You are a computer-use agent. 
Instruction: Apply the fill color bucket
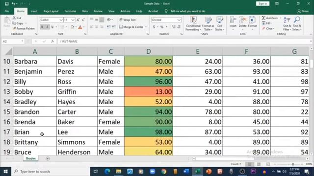tap(73, 27)
